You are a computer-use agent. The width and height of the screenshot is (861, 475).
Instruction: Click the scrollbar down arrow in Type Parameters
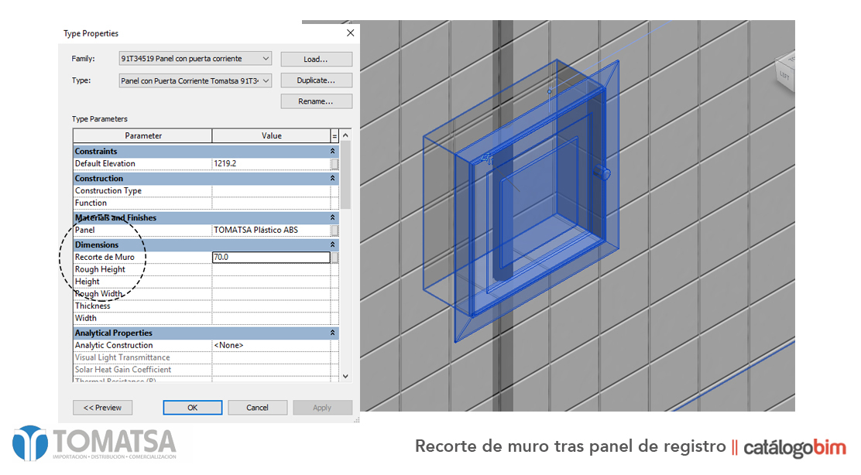[x=346, y=376]
